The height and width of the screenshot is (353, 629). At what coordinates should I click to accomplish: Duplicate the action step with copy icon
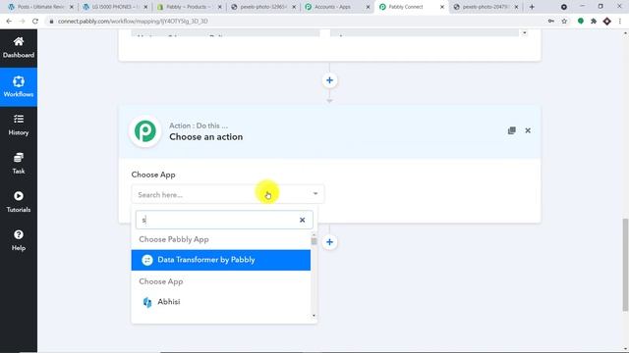coord(511,130)
